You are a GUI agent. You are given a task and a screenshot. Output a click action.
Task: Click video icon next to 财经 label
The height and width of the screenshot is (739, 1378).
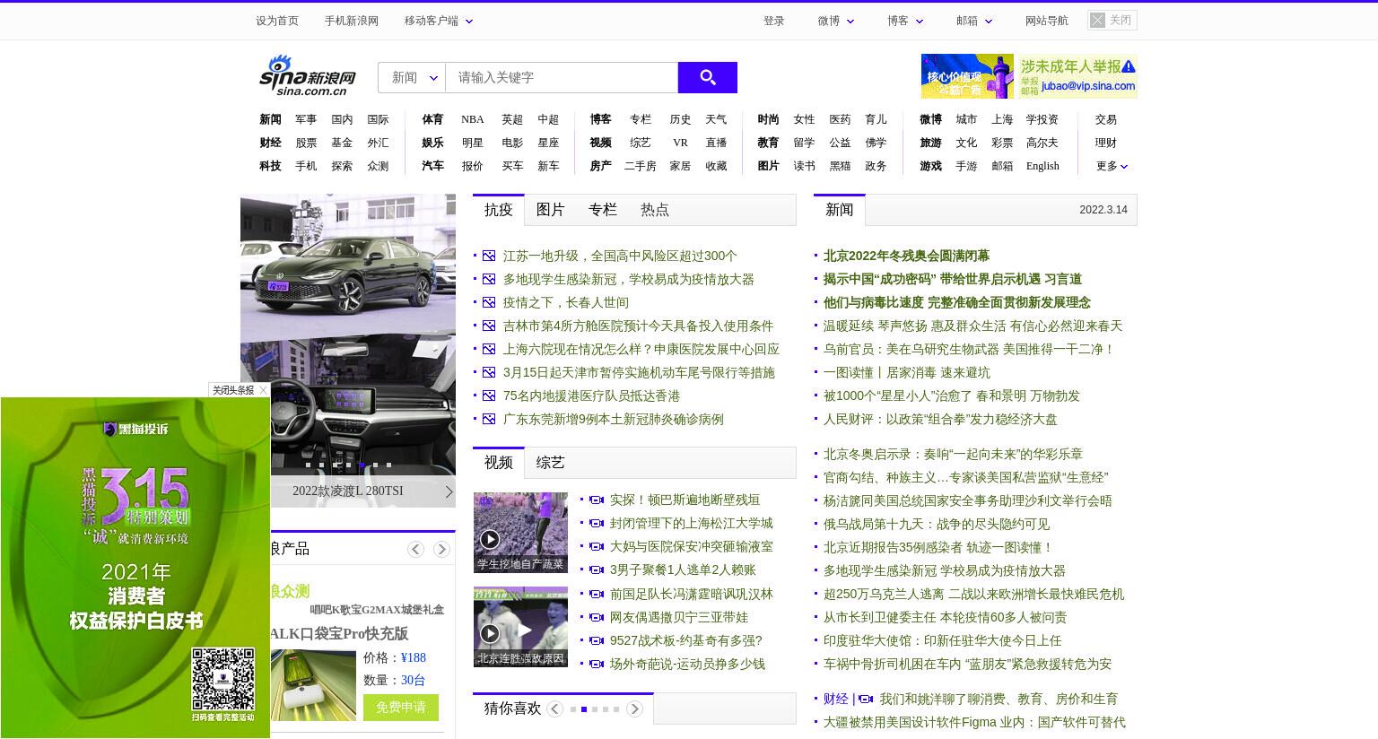click(x=866, y=699)
